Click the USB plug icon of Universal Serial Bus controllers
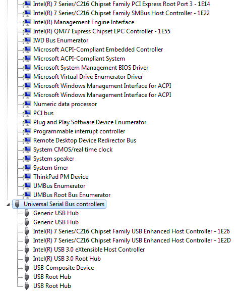 [x=17, y=204]
